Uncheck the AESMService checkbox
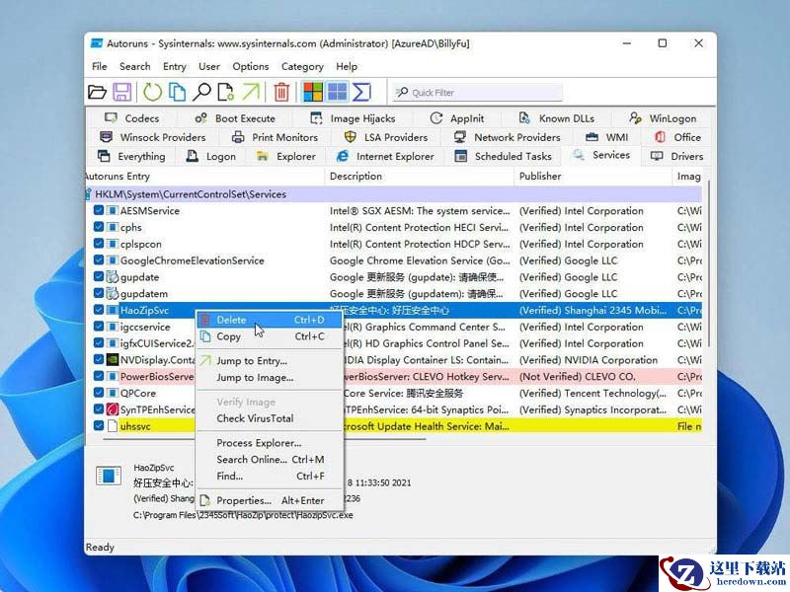790x592 pixels. 99,210
